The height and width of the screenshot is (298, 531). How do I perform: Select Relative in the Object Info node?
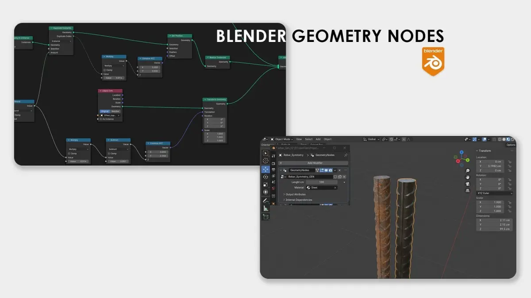pyautogui.click(x=115, y=111)
